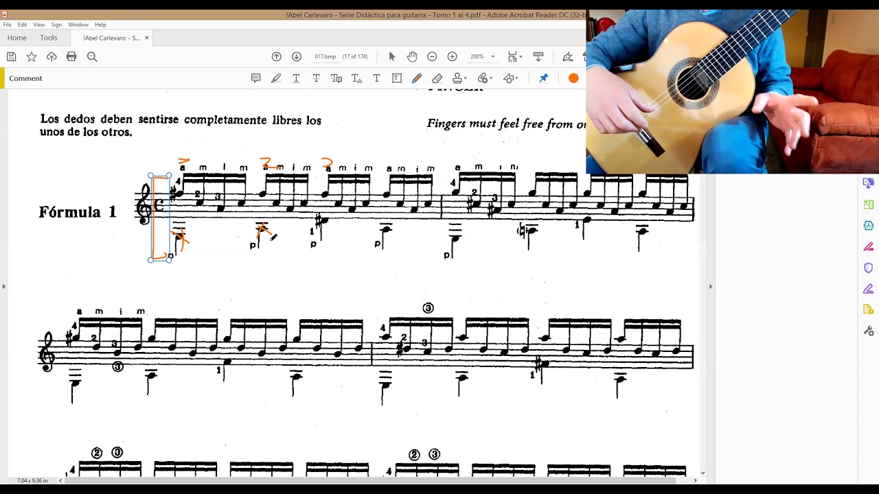
Task: Click the Save file icon
Action: click(11, 57)
